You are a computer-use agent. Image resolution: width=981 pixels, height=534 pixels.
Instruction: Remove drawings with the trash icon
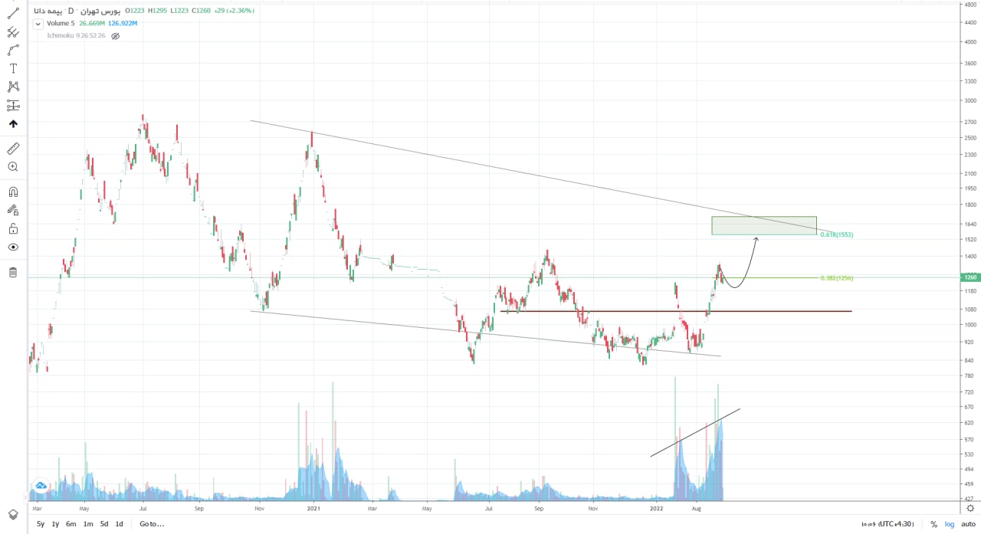click(13, 272)
